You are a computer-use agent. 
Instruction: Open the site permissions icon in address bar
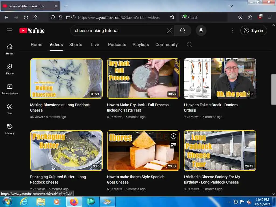[68, 17]
